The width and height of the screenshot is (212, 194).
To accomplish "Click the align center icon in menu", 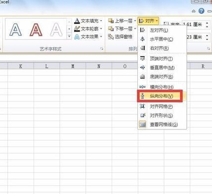I will click(x=142, y=39).
